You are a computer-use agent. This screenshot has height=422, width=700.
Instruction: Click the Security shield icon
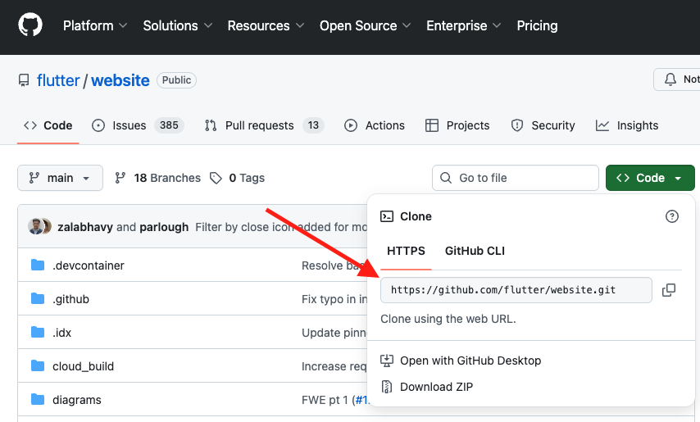click(517, 126)
